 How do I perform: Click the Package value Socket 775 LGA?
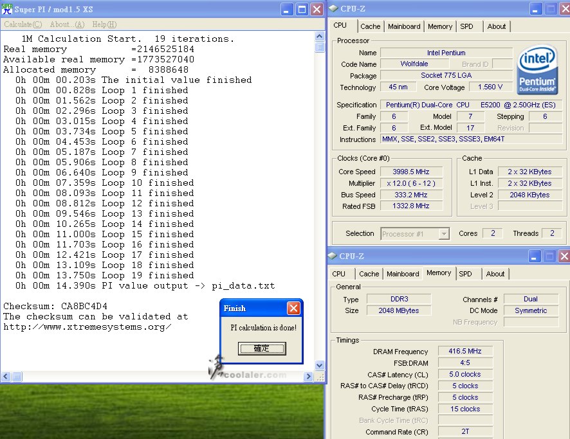446,76
